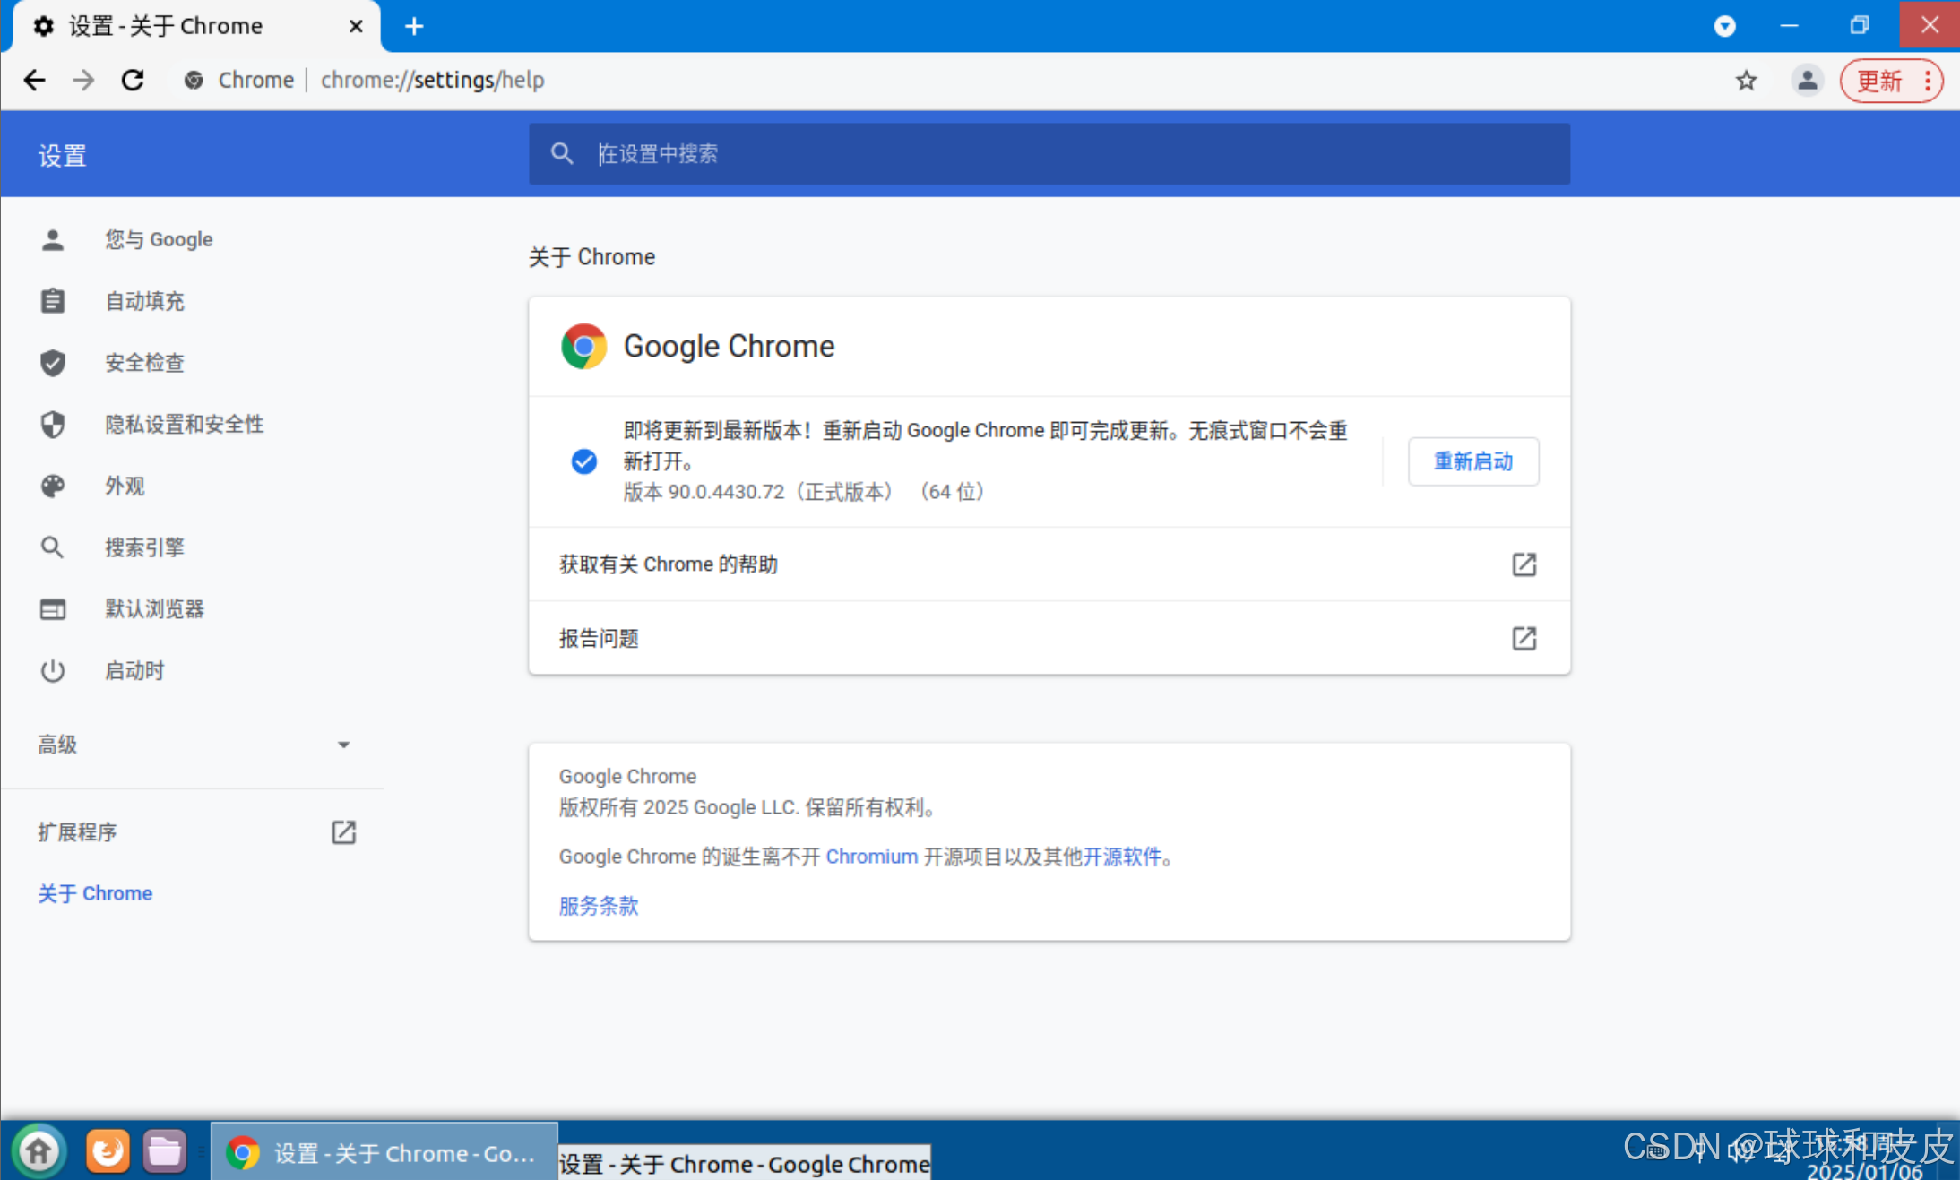Image resolution: width=1960 pixels, height=1180 pixels.
Task: Open tab search dropdown arrow
Action: (1724, 26)
